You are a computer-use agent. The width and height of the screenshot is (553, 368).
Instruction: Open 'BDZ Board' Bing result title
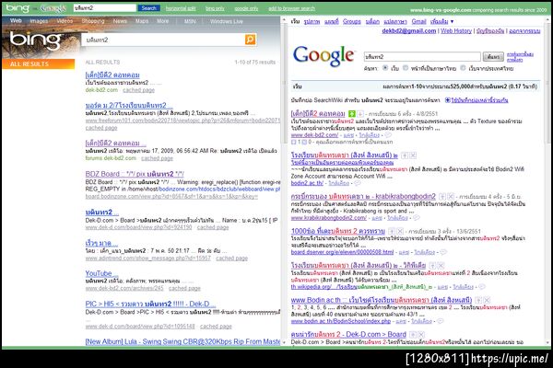coord(135,174)
